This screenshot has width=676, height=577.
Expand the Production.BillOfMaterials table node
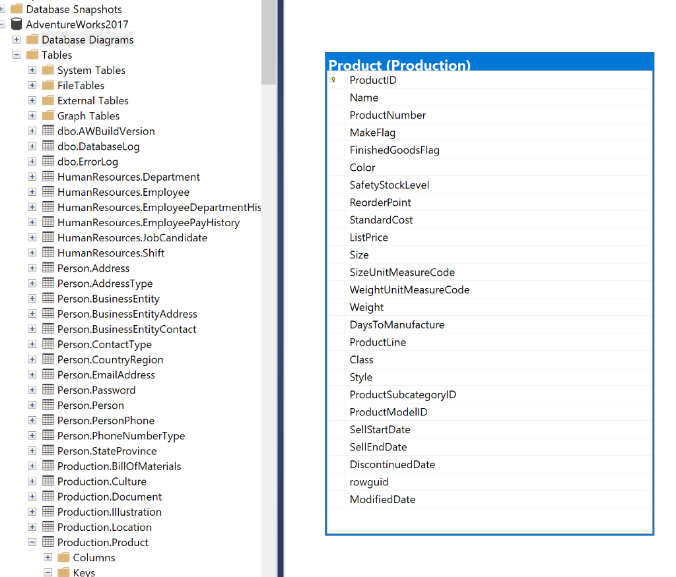point(32,466)
